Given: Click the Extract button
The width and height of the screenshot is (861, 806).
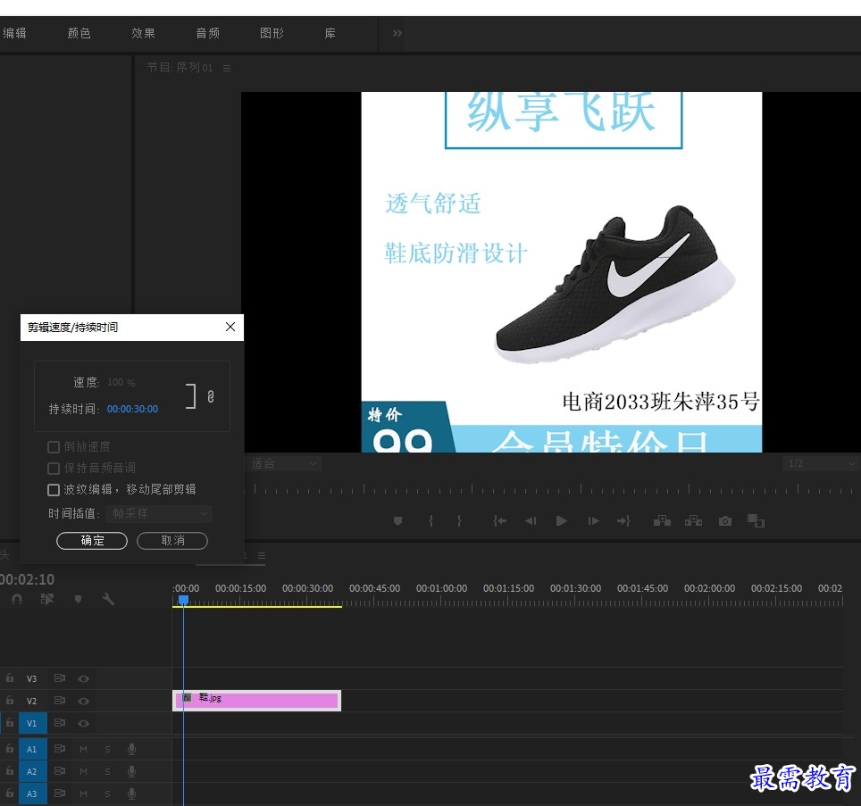Looking at the screenshot, I should [693, 520].
